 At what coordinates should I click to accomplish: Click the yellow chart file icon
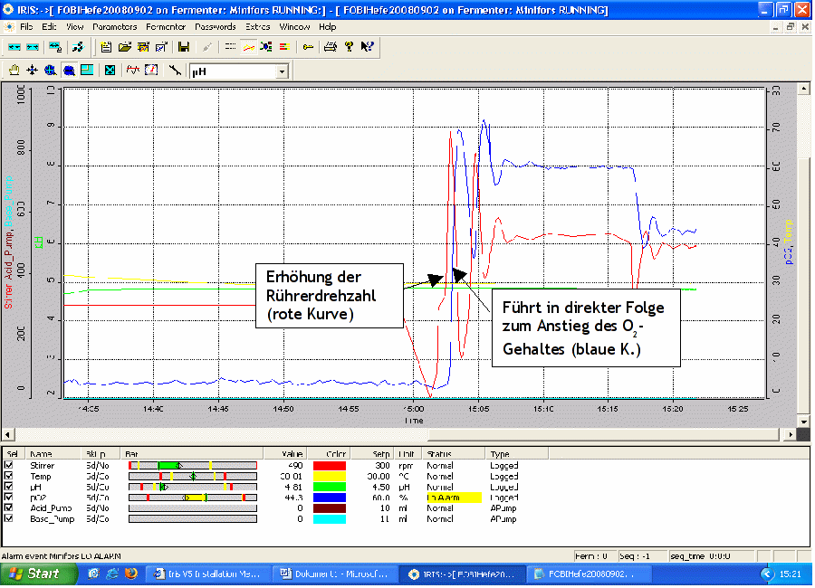(x=143, y=47)
